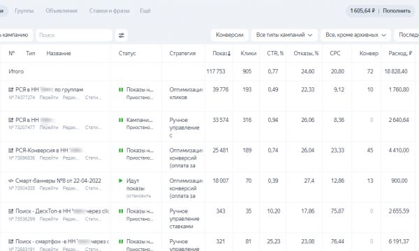Open the Ещё menu tab
The height and width of the screenshot is (251, 419).
[145, 11]
